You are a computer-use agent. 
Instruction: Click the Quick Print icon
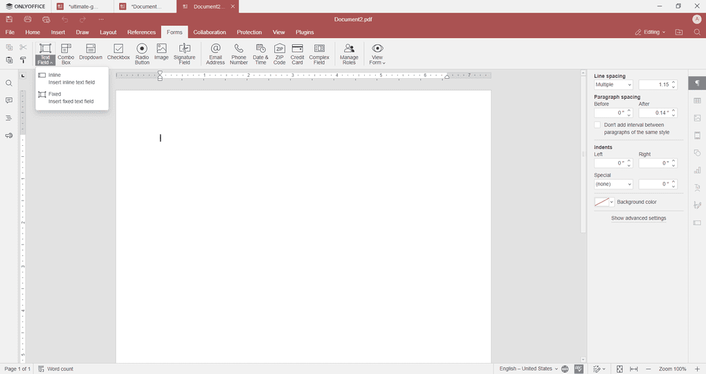[x=46, y=19]
